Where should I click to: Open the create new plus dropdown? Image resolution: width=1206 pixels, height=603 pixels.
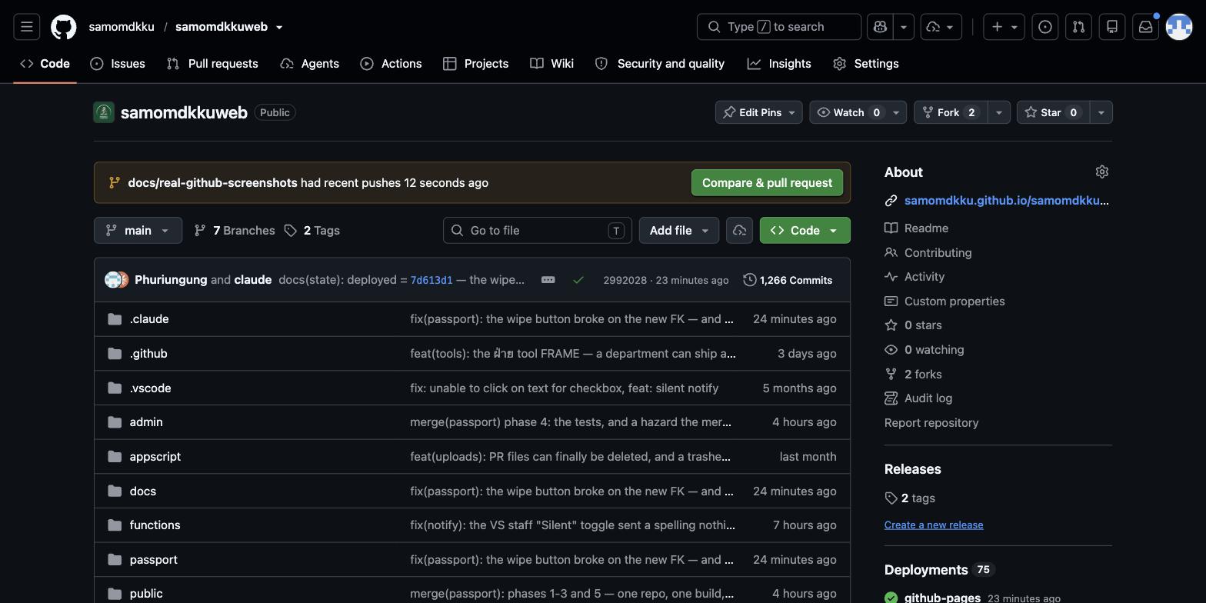click(x=1004, y=27)
